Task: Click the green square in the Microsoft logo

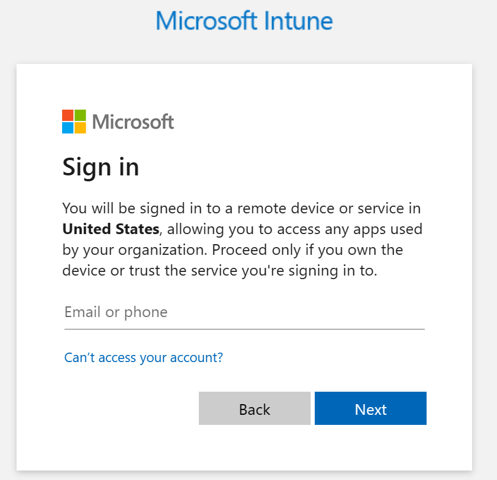Action: click(80, 115)
